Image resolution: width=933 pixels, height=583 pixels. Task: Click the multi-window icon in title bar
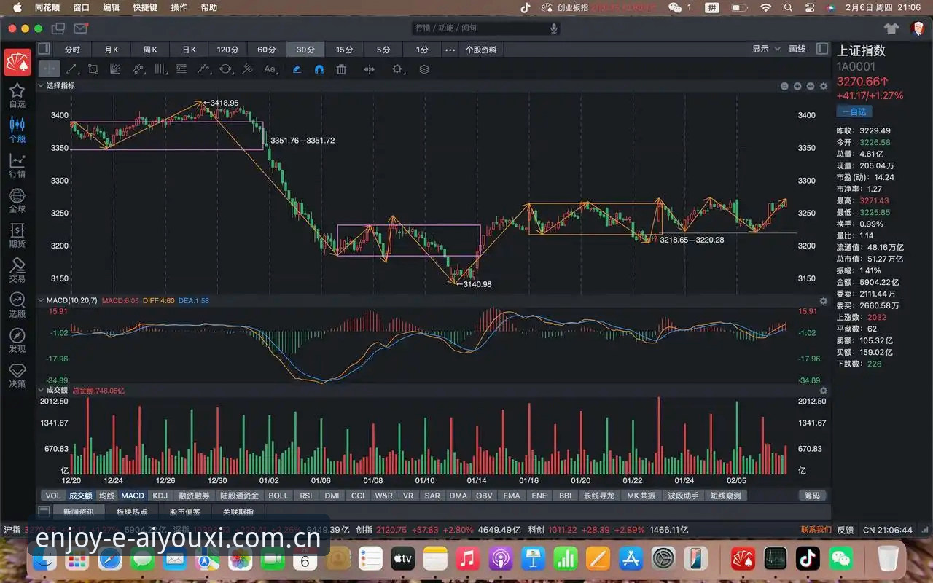pos(58,28)
